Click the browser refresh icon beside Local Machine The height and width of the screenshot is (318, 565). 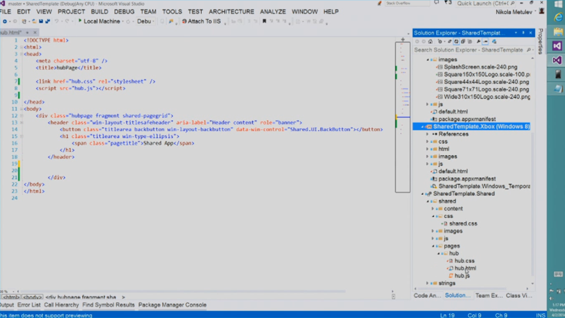[x=129, y=21]
